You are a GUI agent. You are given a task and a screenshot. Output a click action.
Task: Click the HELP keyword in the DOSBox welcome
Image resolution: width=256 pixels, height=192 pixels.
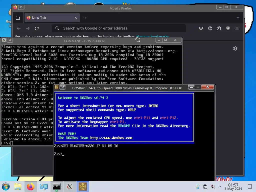pos(132,110)
